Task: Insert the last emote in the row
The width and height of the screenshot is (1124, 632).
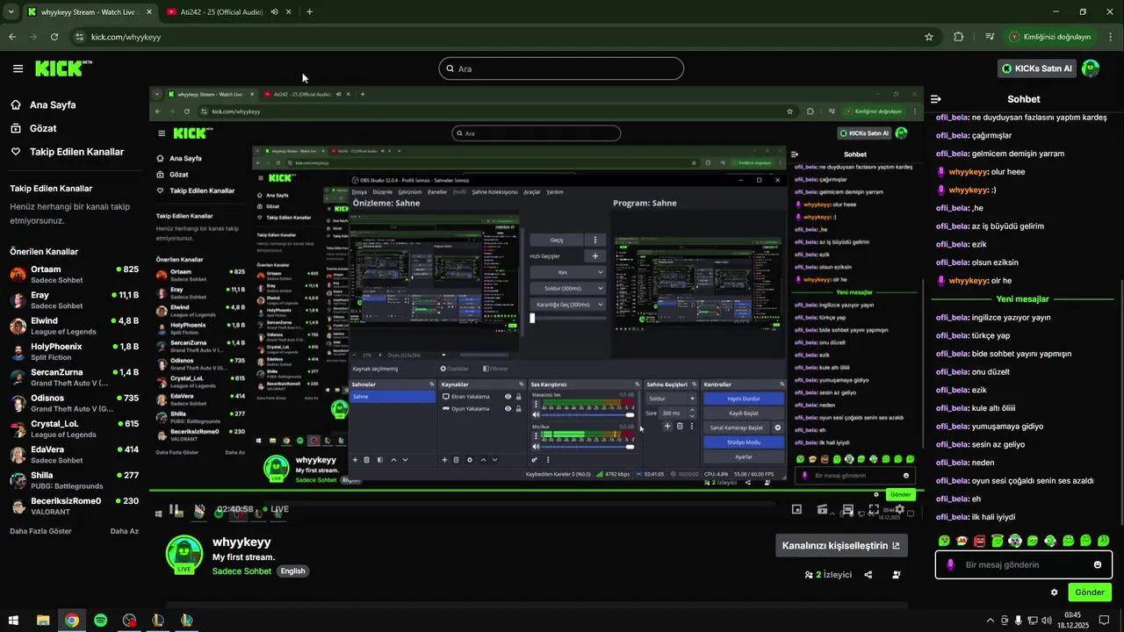Action: (x=1104, y=541)
